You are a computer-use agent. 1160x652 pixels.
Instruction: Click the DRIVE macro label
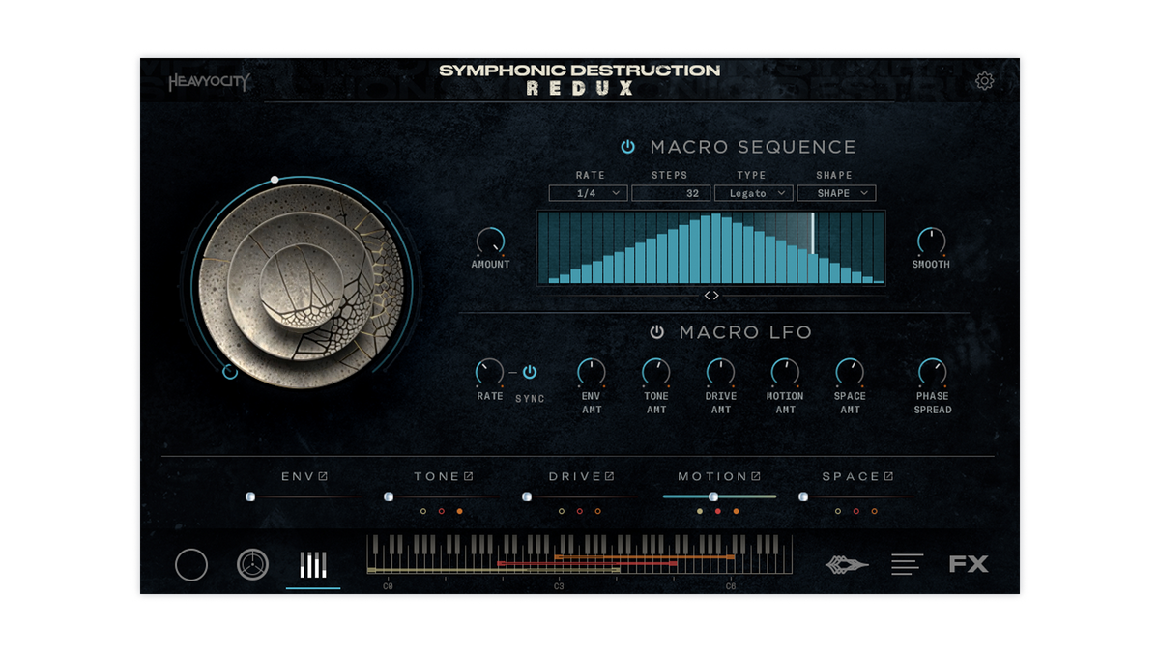click(x=575, y=476)
